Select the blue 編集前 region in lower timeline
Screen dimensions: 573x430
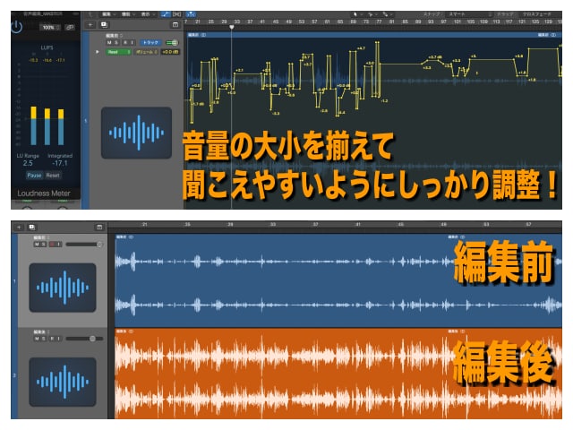pyautogui.click(x=338, y=280)
